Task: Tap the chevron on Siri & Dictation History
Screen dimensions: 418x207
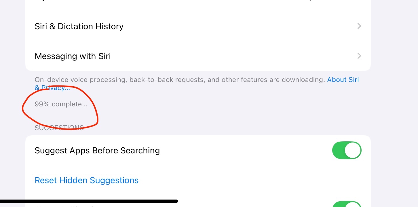Action: (359, 26)
